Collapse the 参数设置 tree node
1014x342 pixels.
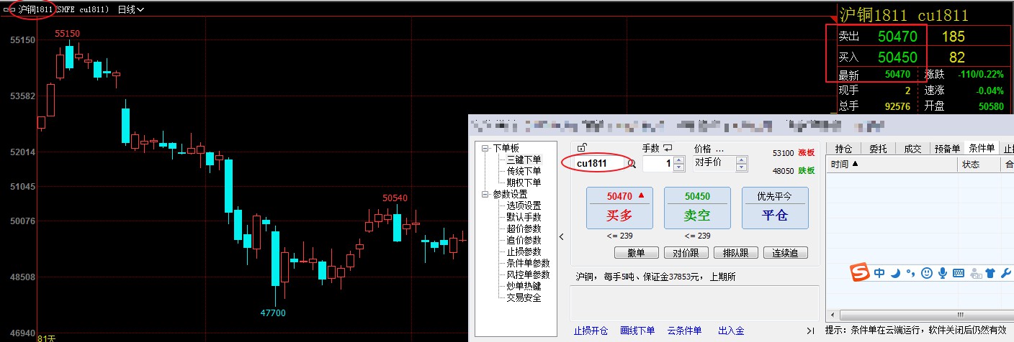pyautogui.click(x=485, y=194)
